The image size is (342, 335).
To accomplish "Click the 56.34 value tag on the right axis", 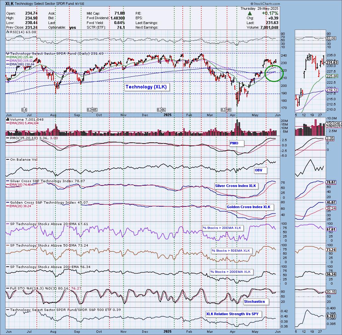I will pos(331,274).
